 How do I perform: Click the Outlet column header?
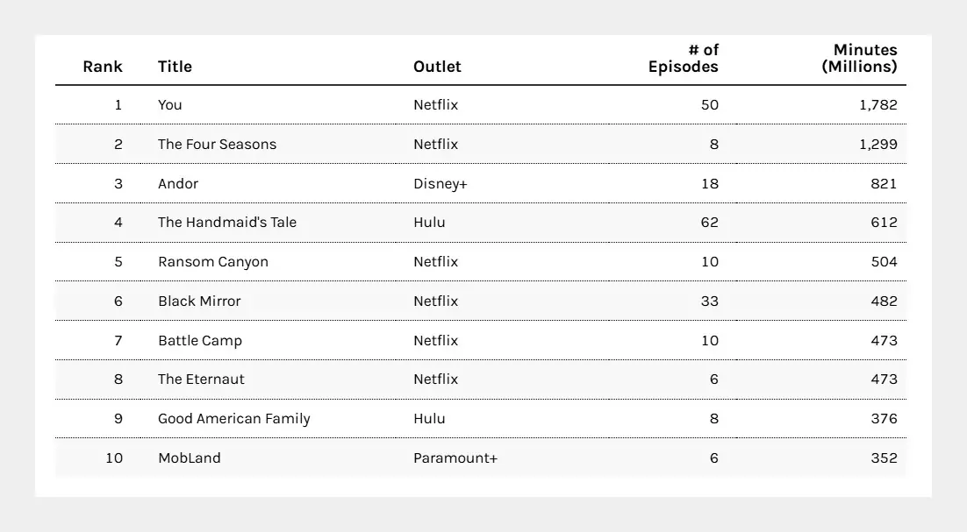click(437, 67)
